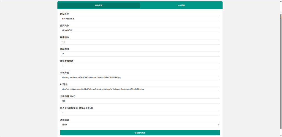This screenshot has width=282, height=137.
Task: Click the 全局透明 field showing 0.85
Action: coord(140,101)
